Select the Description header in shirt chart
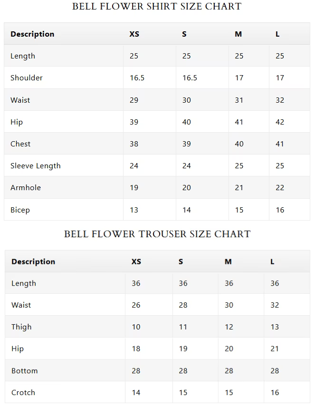The width and height of the screenshot is (315, 406). (x=32, y=34)
